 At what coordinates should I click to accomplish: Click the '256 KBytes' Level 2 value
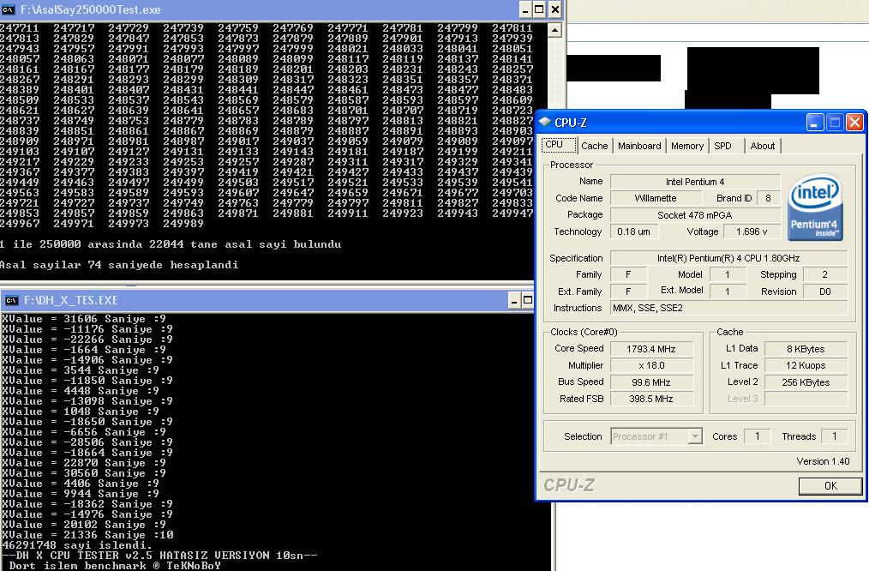(806, 382)
